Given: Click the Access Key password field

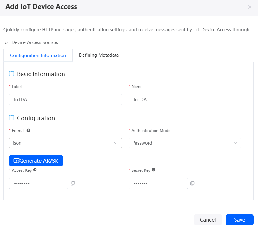Looking at the screenshot, I should pyautogui.click(x=38, y=183).
